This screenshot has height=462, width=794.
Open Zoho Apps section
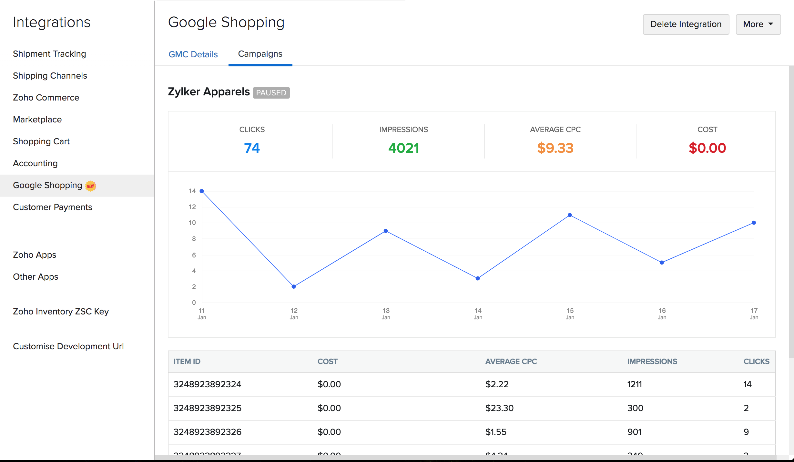[x=35, y=255]
